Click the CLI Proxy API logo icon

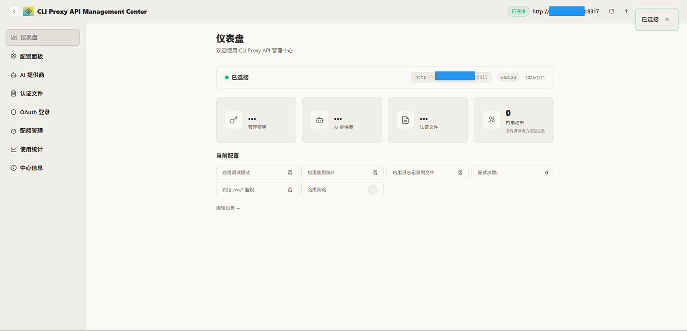[29, 11]
